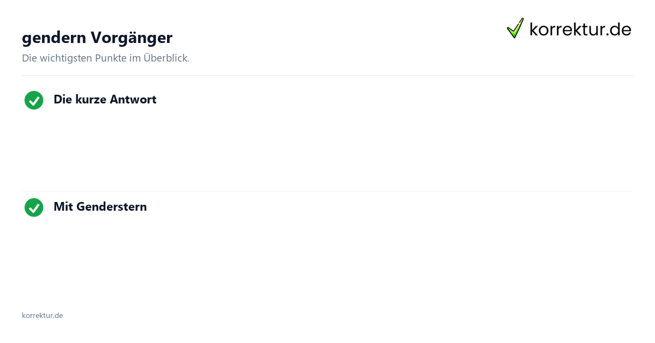Click the subtitle Die wichtigsten Punkte im Überblick
This screenshot has width=655, height=343.
click(x=105, y=58)
